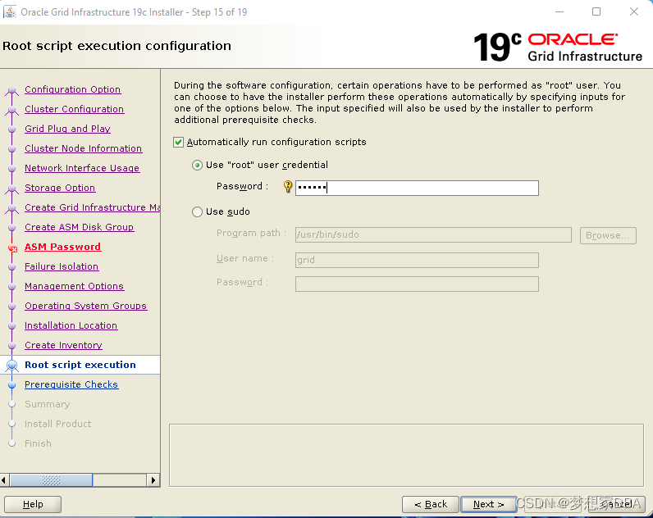Click the empty message area at bottom

click(x=406, y=455)
